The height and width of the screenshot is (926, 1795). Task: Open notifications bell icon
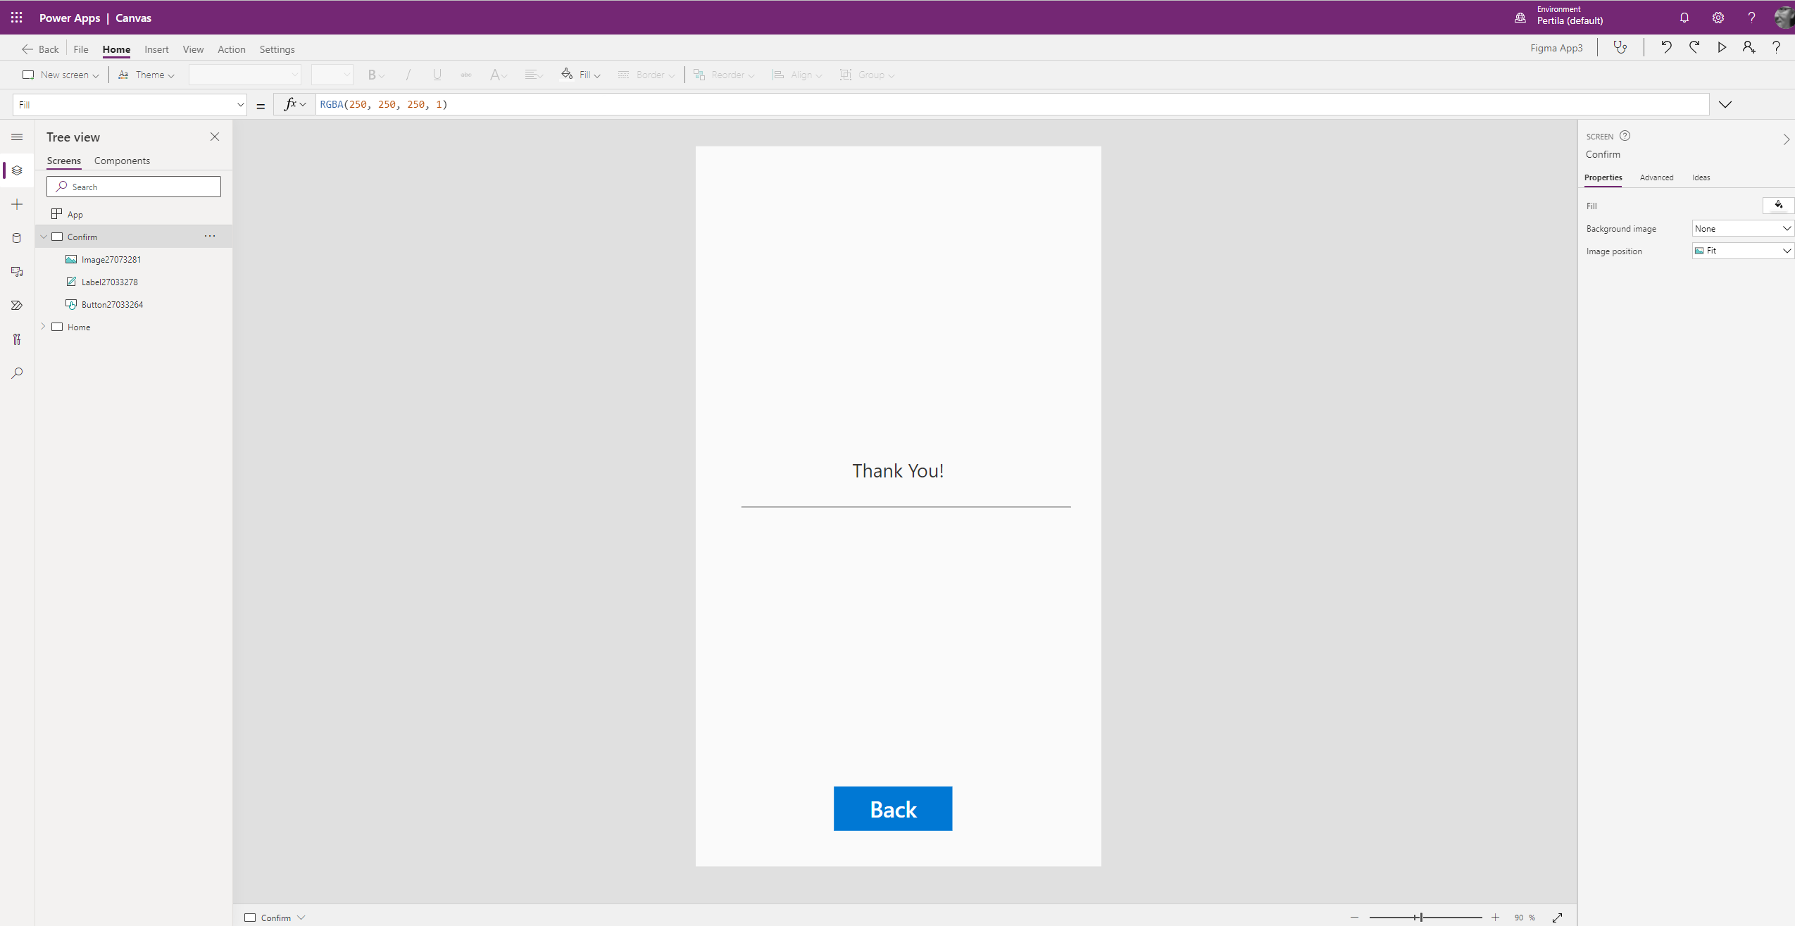1684,18
